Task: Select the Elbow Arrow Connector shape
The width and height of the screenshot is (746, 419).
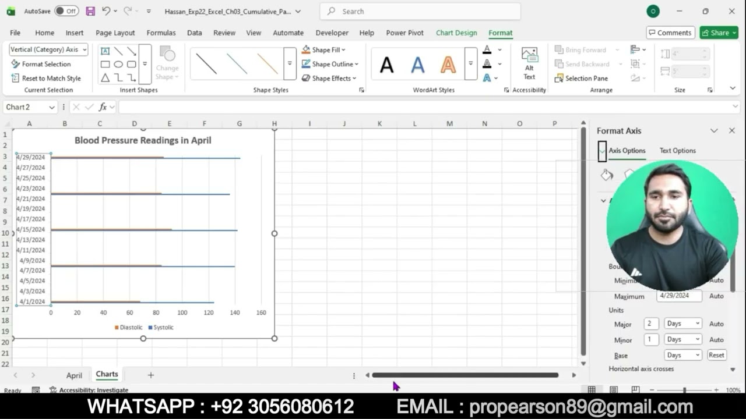Action: [x=132, y=77]
